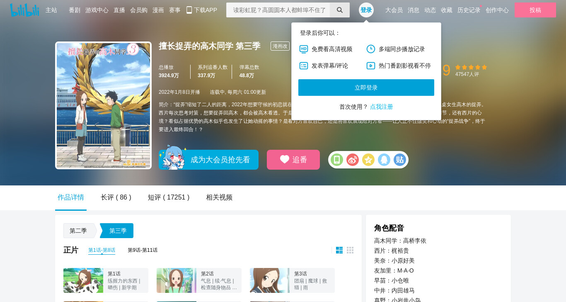Viewport: 566px width, 302px height.
Task: Click the five-star rating
Action: pos(471,67)
